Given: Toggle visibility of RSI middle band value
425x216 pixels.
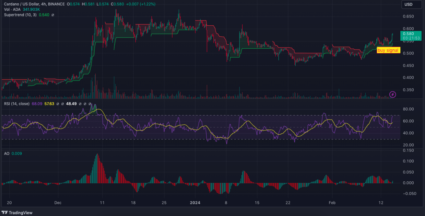Looking at the screenshot, I should click(x=85, y=104).
